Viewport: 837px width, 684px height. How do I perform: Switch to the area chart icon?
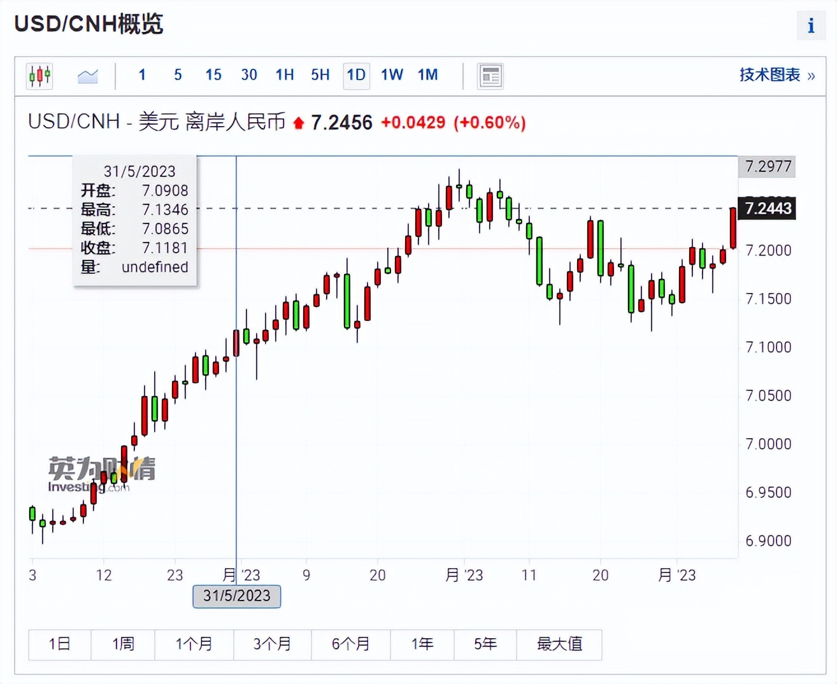[x=87, y=76]
